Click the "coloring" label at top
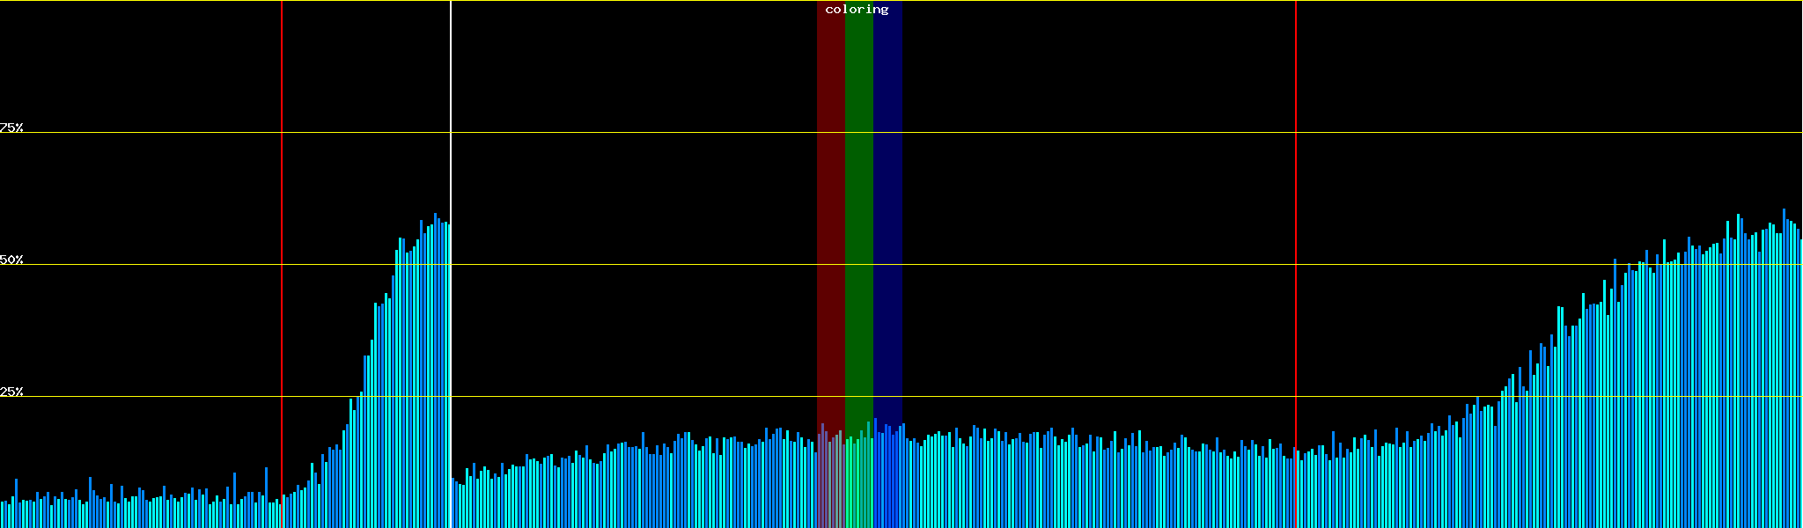Image resolution: width=1803 pixels, height=528 pixels. click(857, 10)
